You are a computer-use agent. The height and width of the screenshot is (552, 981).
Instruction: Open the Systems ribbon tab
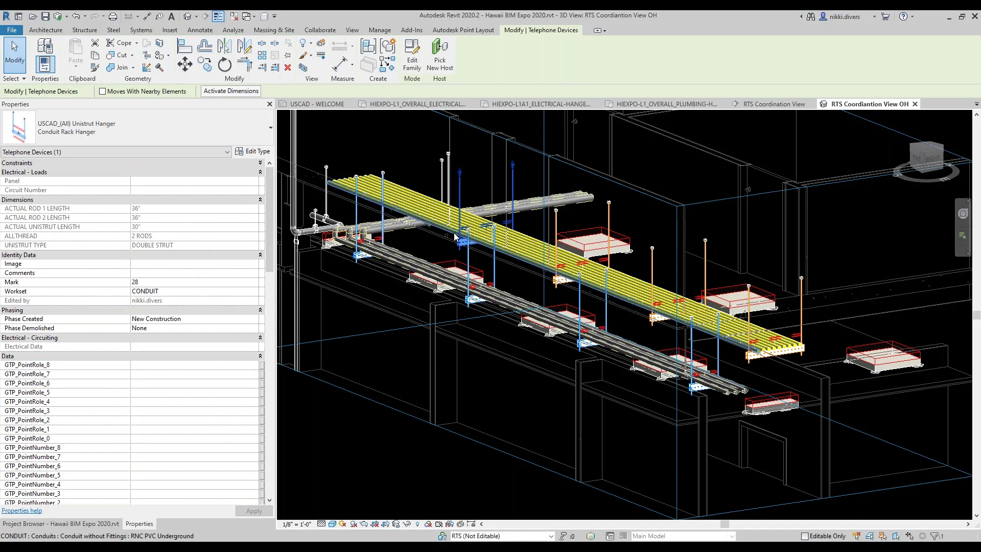141,30
